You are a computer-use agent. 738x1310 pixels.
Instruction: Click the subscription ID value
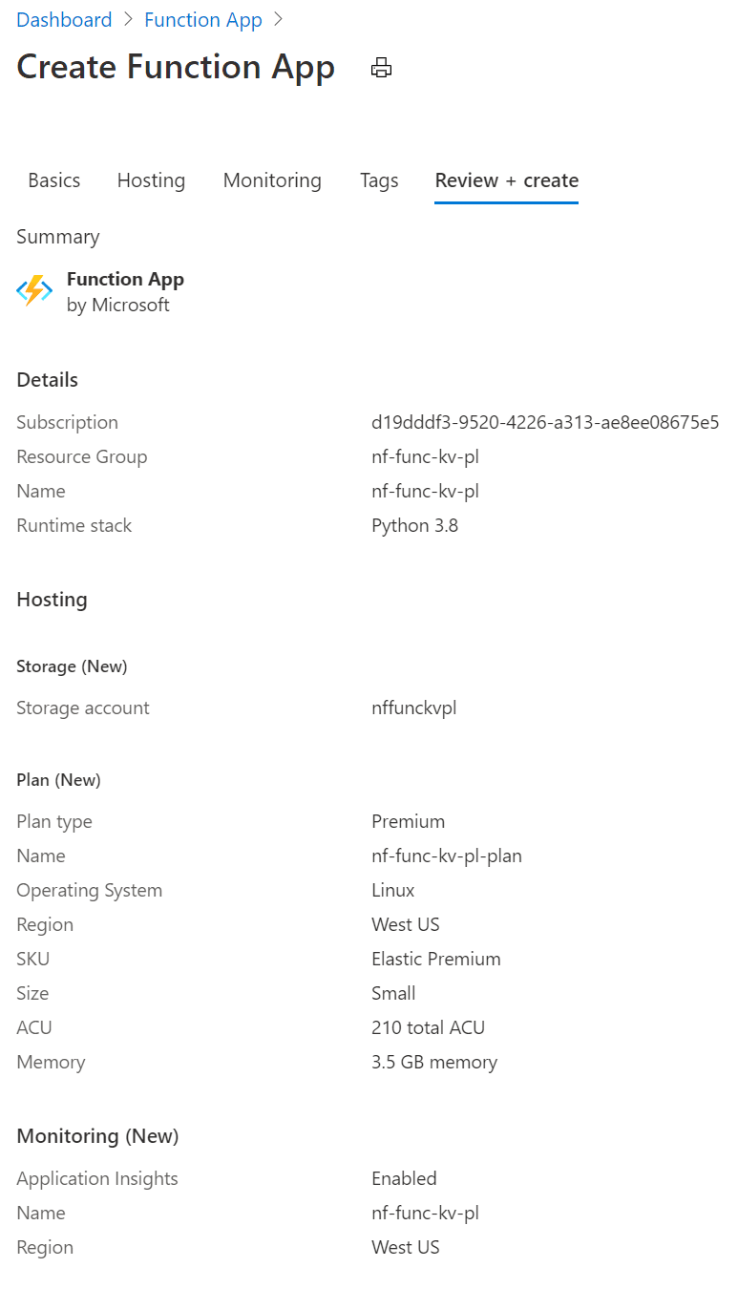pos(546,422)
